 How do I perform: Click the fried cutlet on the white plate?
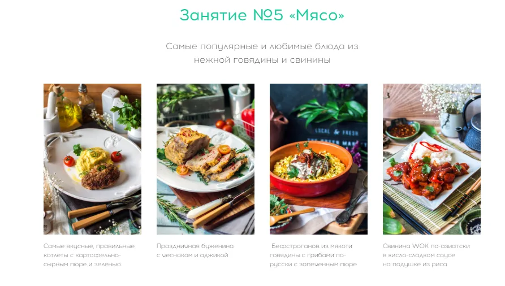(x=101, y=176)
